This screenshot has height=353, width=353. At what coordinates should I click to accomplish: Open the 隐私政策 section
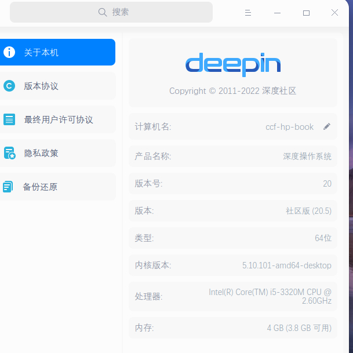[x=57, y=153]
